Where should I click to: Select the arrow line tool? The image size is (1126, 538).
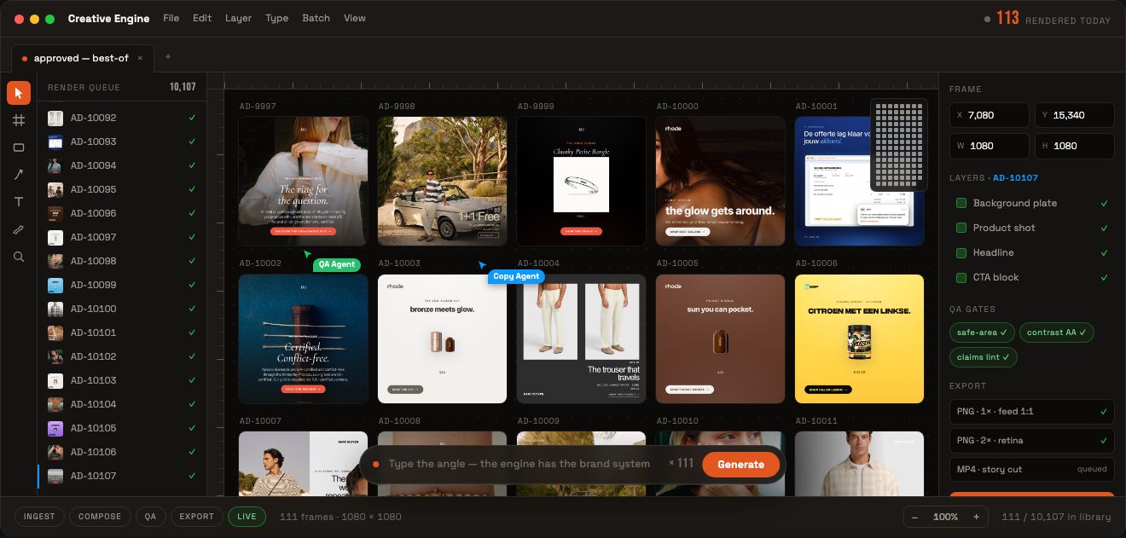19,175
